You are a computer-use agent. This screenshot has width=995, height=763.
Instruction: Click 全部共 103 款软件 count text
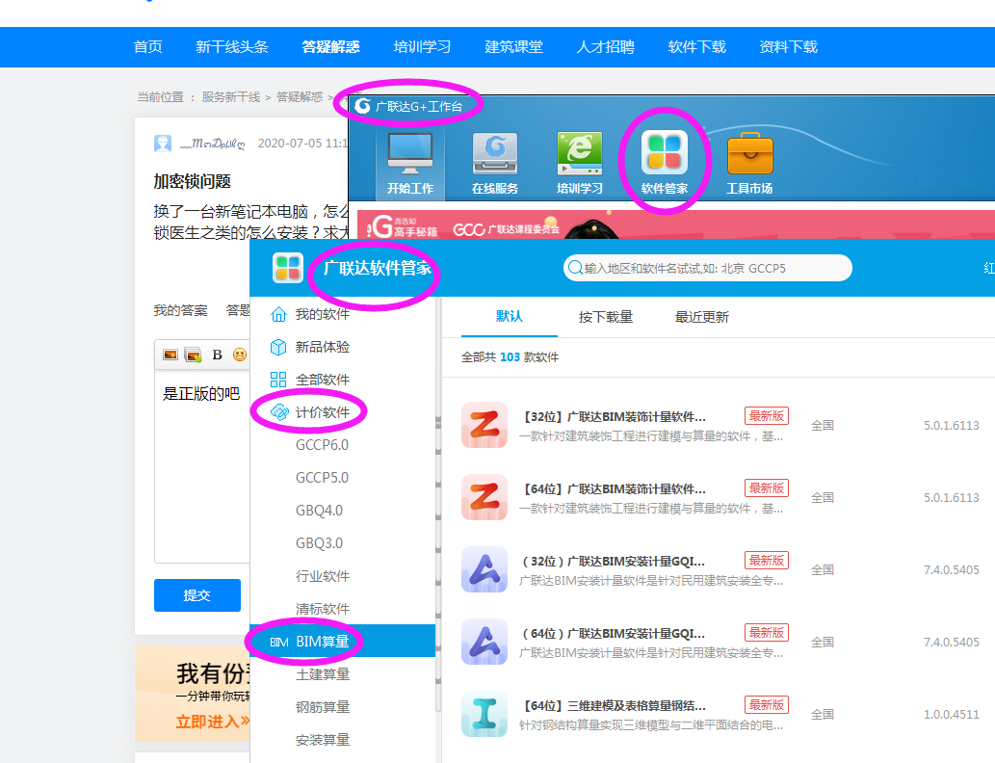tap(511, 357)
